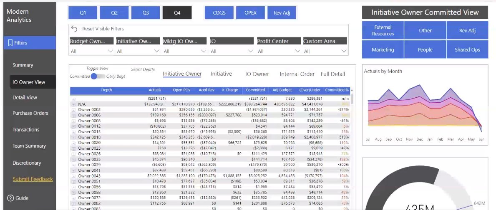
Task: Click the Depth column header
Action: pos(107,90)
